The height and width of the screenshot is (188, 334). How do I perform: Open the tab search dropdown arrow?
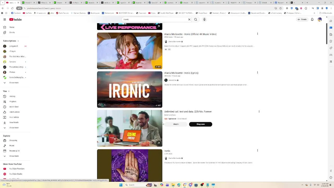[x=3, y=3]
